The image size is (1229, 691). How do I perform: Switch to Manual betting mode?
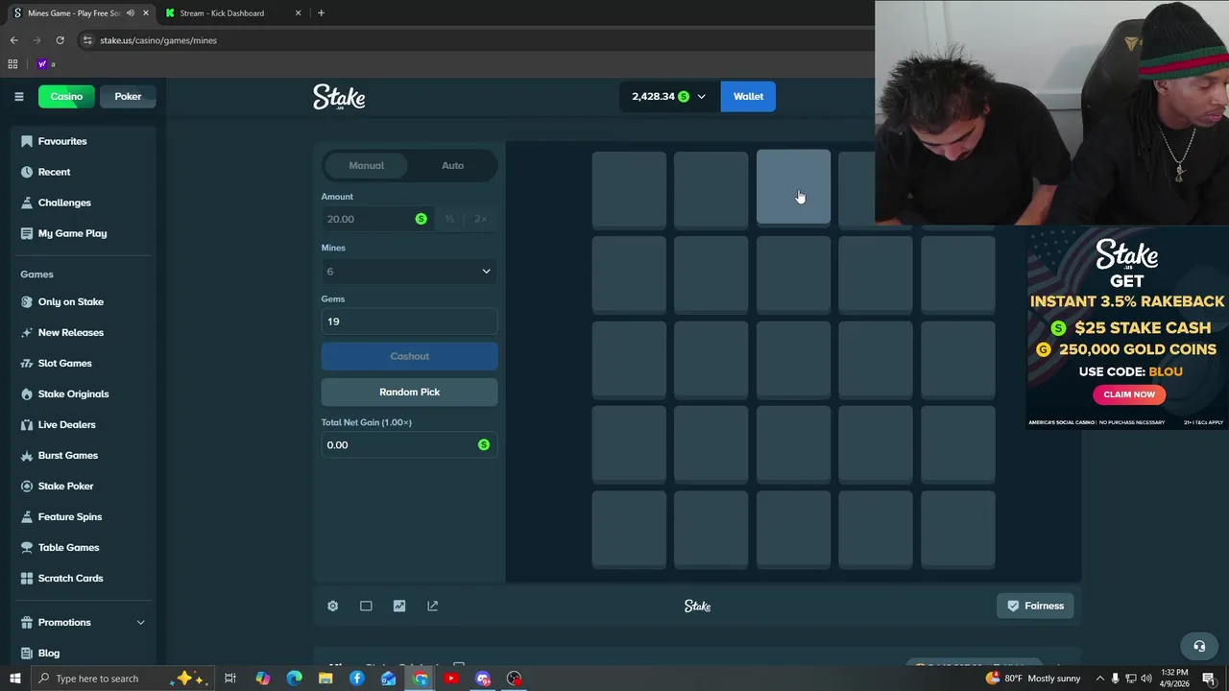367,165
